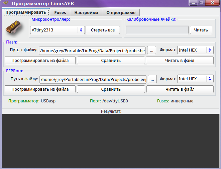The image size is (221, 169).
Task: Click the AVR chip logo icon
Action: pos(13,28)
